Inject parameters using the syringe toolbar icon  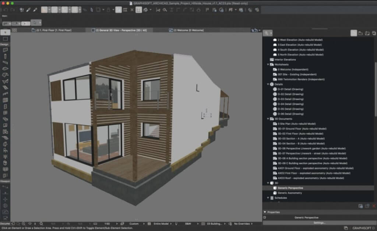tap(35, 10)
